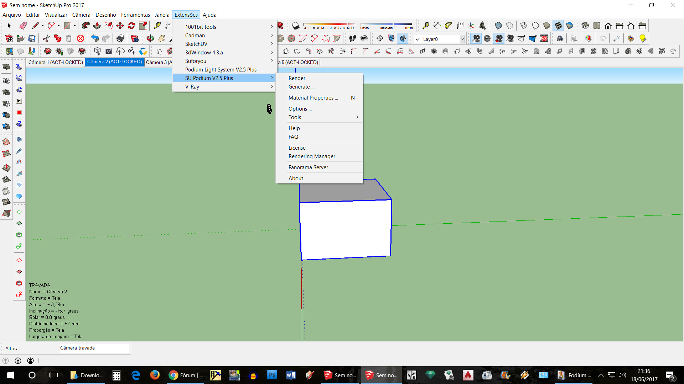Toggle shadows display icon
The width and height of the screenshot is (684, 384).
[x=296, y=26]
